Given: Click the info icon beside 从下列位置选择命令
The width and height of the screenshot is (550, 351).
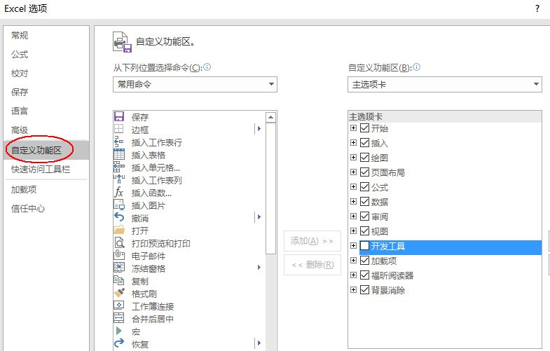Looking at the screenshot, I should (x=207, y=67).
